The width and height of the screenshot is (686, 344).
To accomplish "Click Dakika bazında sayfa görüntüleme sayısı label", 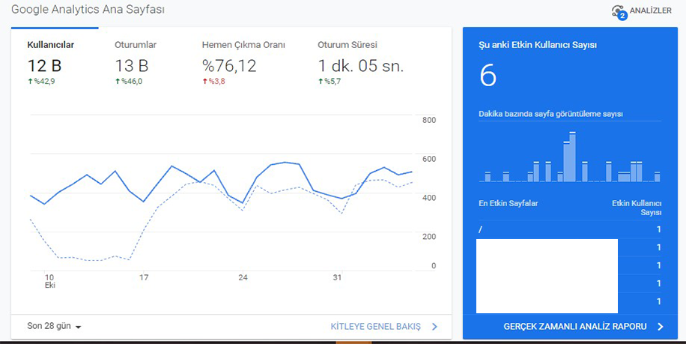I will coord(550,114).
